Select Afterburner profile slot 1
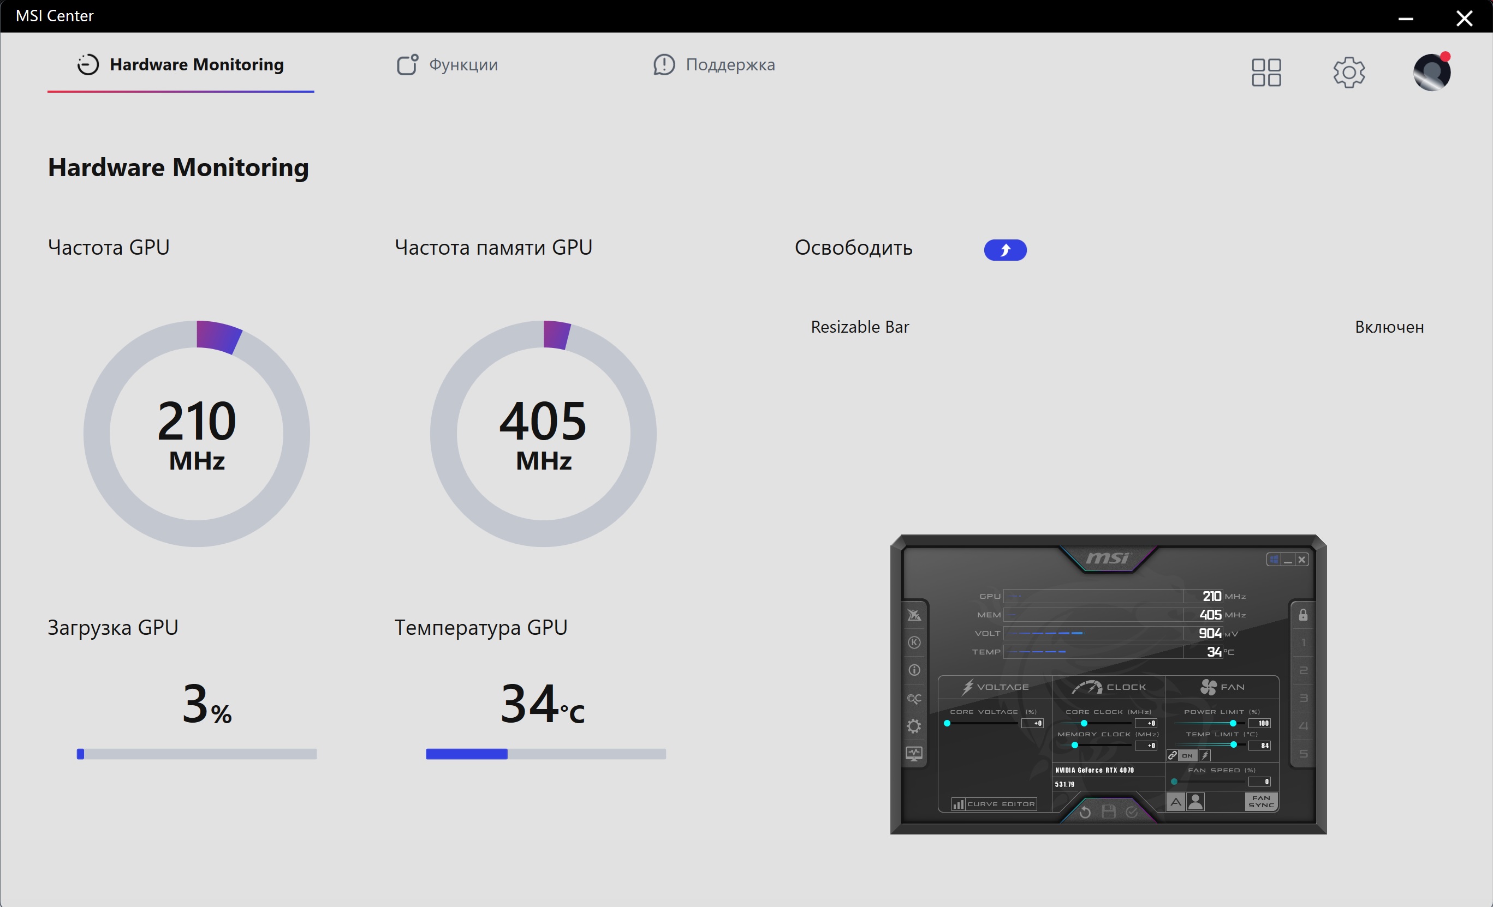Image resolution: width=1493 pixels, height=907 pixels. 1302,642
